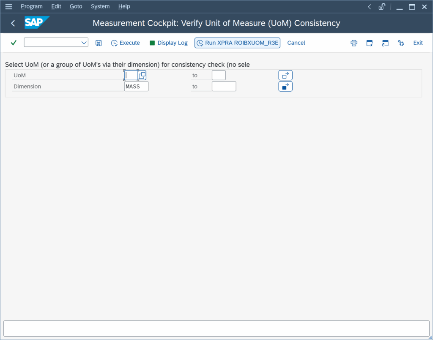Image resolution: width=433 pixels, height=340 pixels.
Task: Open the Program menu
Action: click(x=31, y=6)
